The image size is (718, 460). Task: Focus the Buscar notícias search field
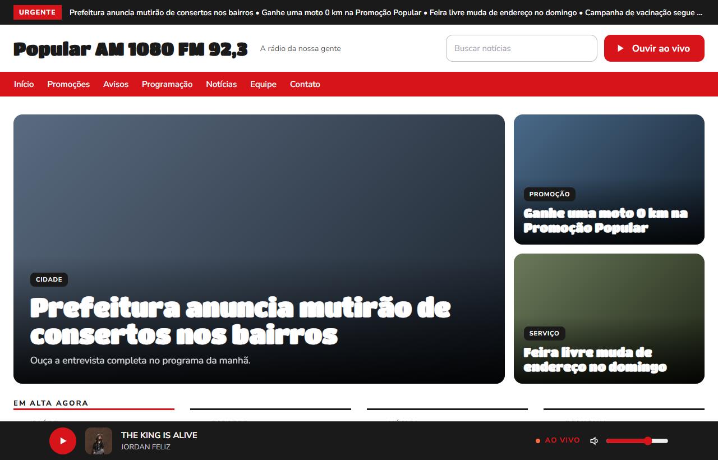(522, 48)
